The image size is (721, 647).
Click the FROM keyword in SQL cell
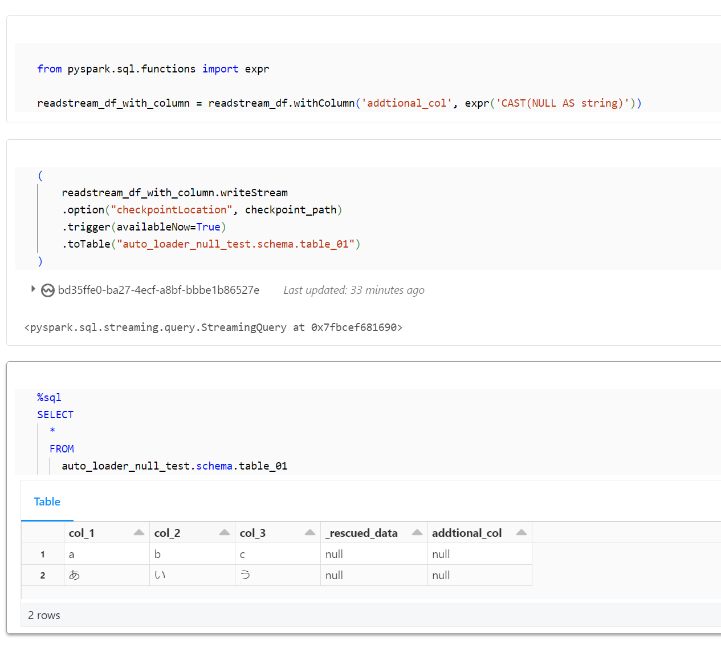pyautogui.click(x=62, y=449)
